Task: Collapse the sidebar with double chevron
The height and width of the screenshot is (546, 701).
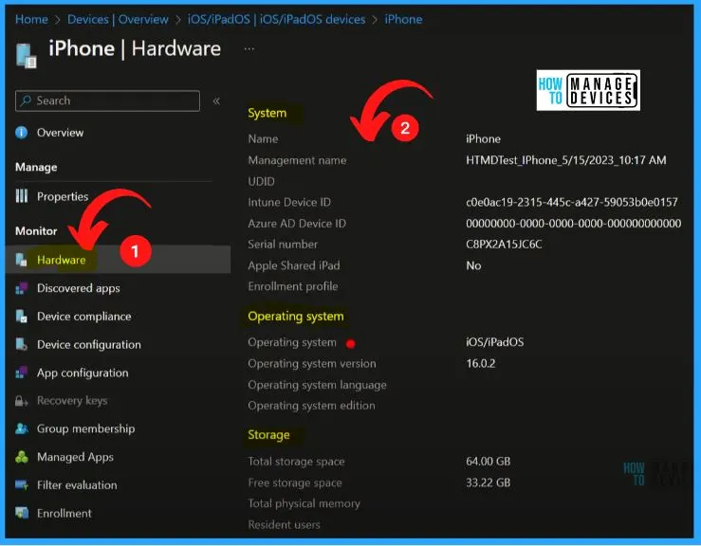Action: [216, 101]
